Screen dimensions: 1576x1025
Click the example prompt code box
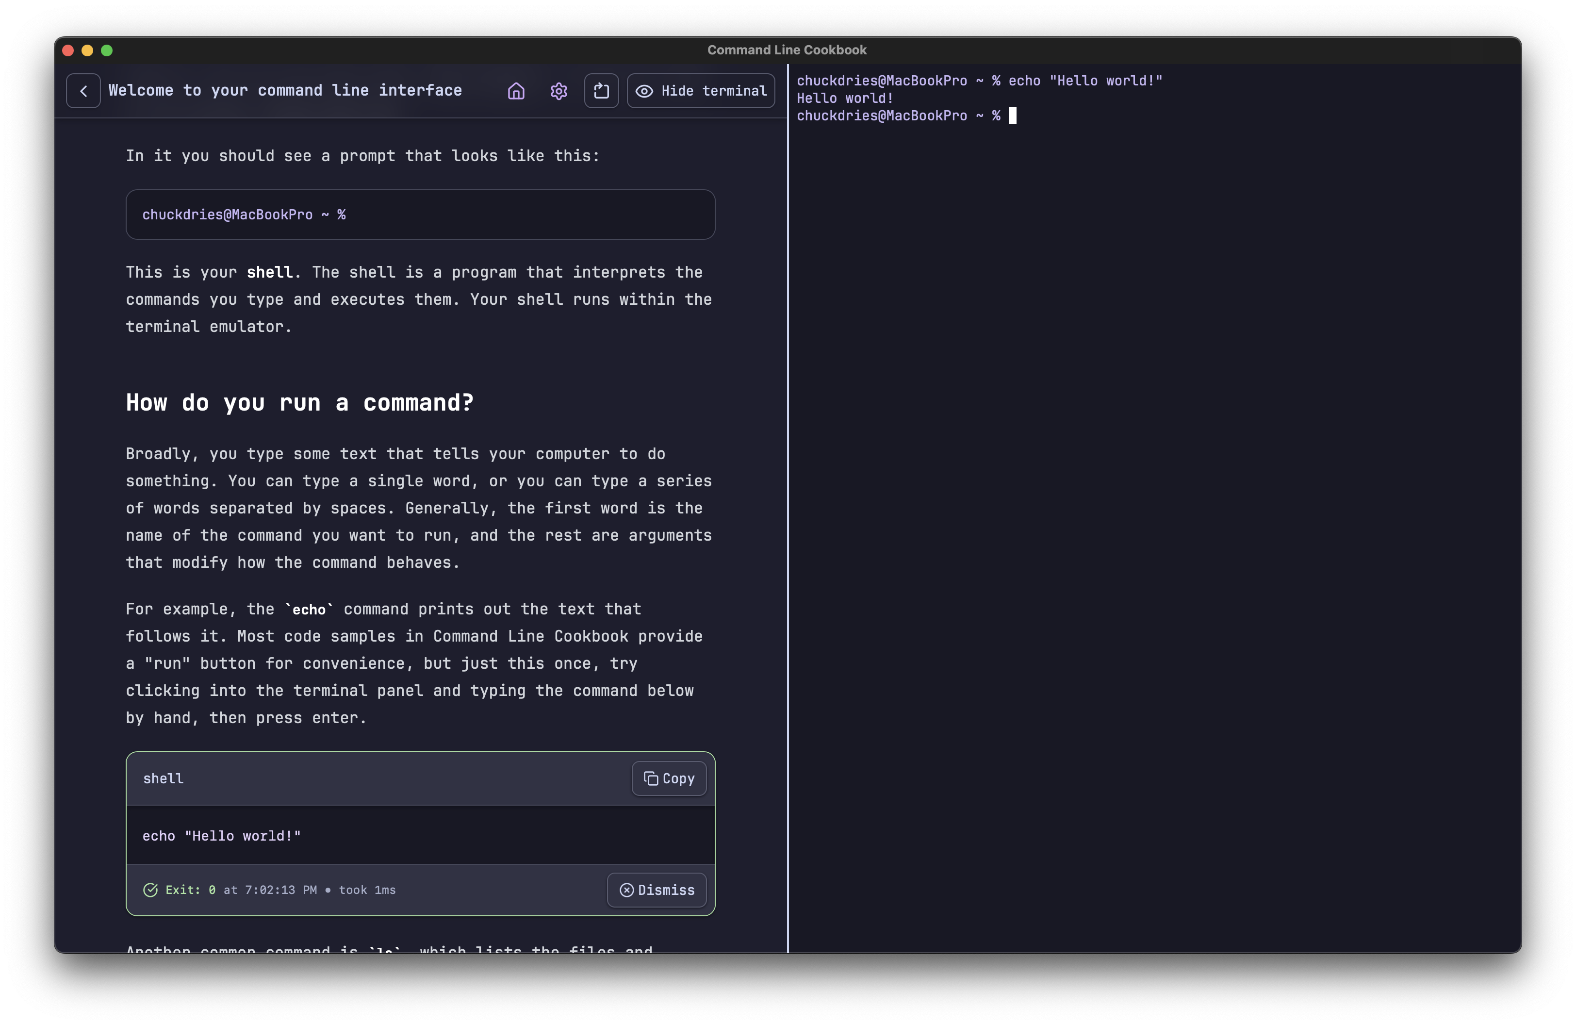(421, 215)
